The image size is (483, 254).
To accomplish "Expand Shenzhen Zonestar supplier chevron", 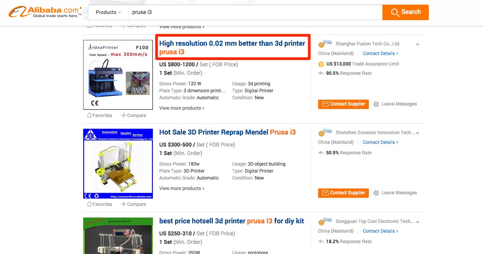I will [x=418, y=133].
